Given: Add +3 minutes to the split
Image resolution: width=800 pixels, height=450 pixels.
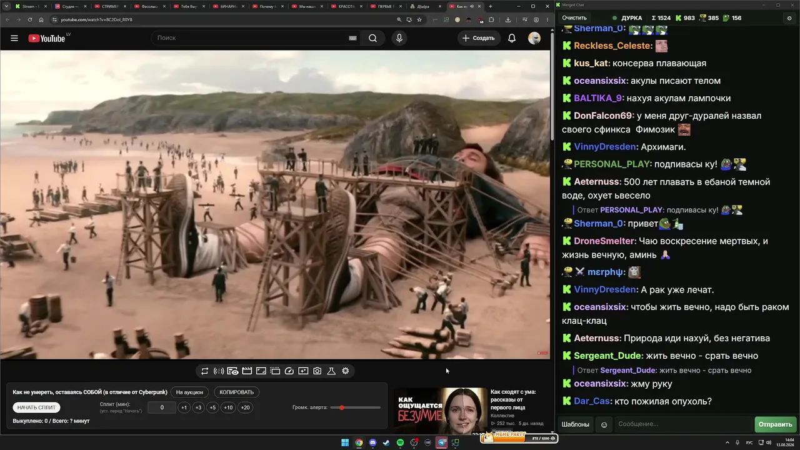Looking at the screenshot, I should 198,407.
